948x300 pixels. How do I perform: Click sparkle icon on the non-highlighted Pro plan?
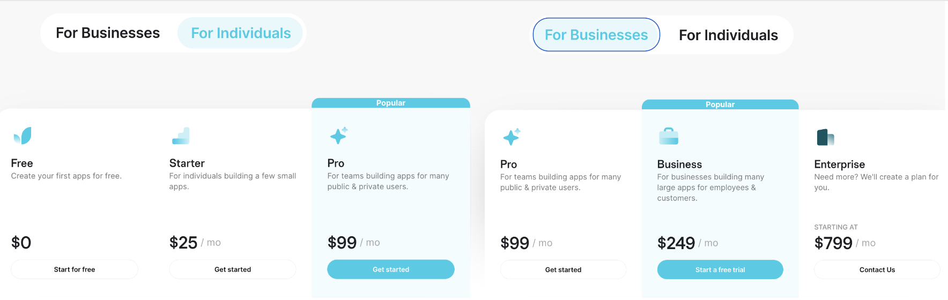[512, 137]
